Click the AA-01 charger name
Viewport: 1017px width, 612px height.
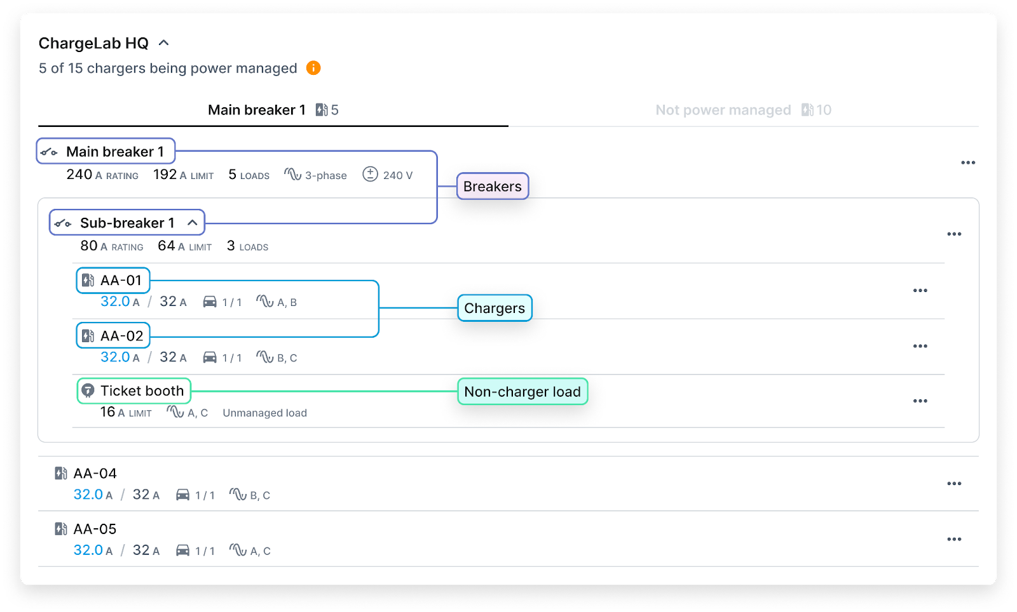point(121,281)
